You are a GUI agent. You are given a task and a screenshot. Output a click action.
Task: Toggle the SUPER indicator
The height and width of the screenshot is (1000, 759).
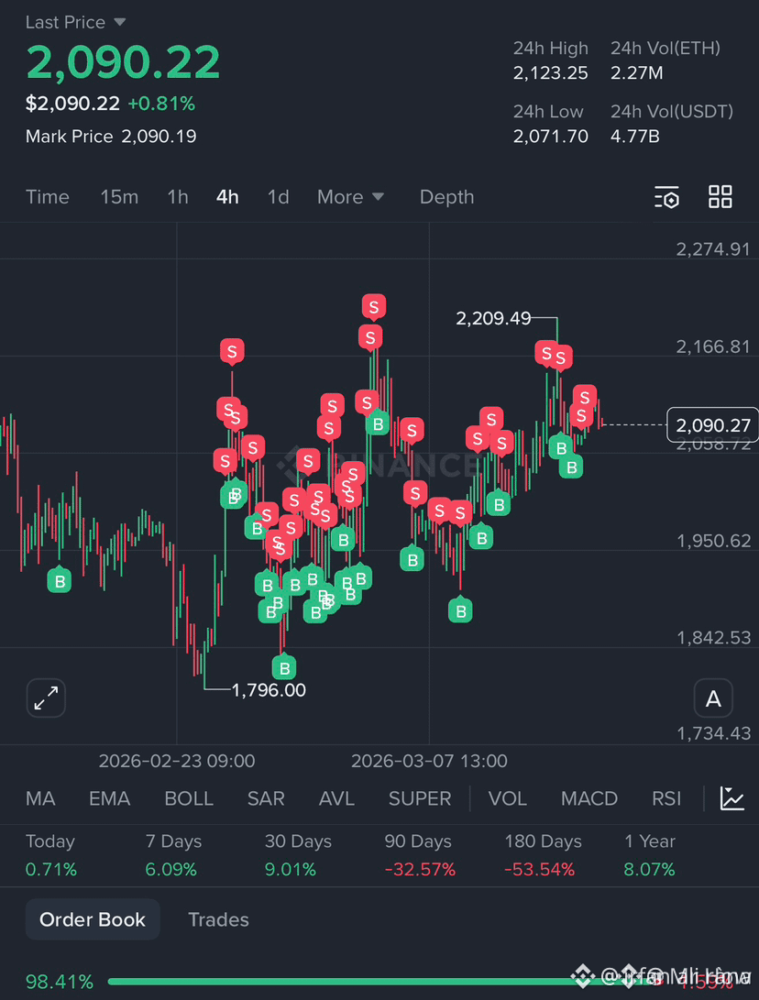(420, 798)
